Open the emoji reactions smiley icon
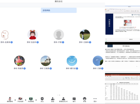Screen dimensions: 140x104 [85, 99]
